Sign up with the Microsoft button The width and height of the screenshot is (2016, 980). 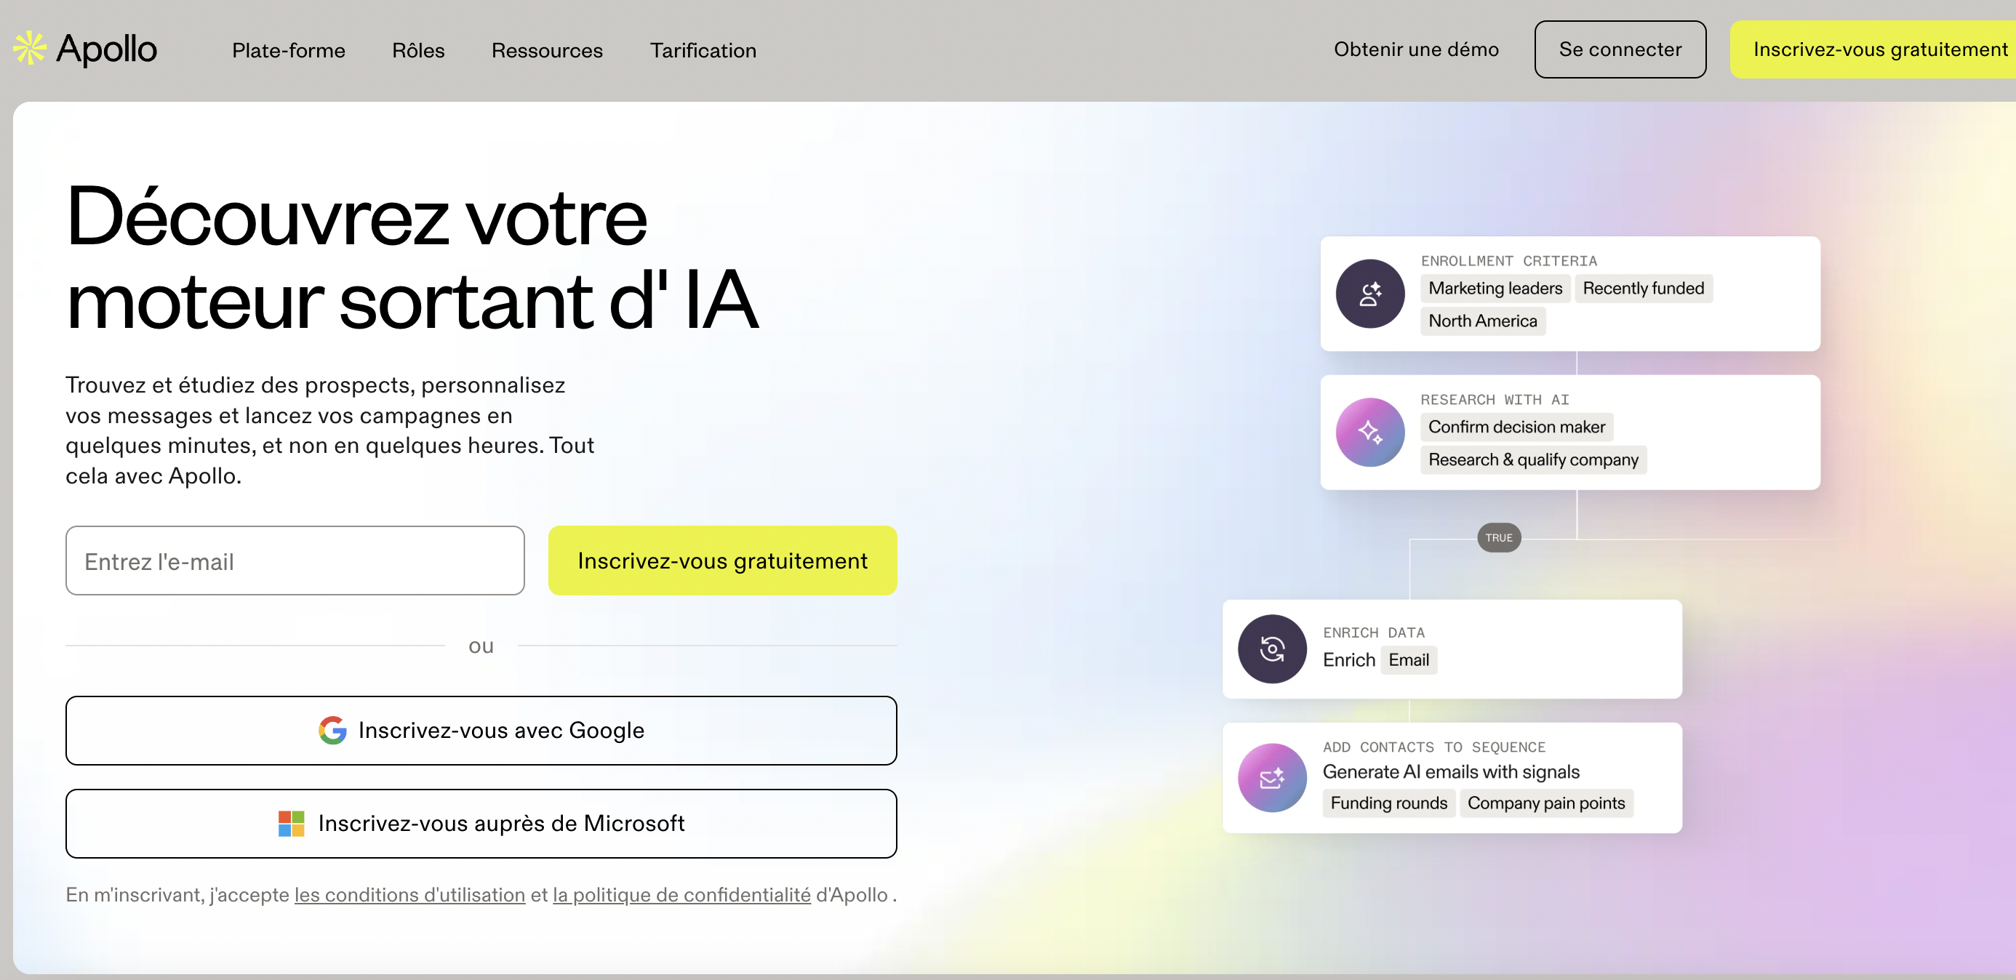(x=481, y=824)
